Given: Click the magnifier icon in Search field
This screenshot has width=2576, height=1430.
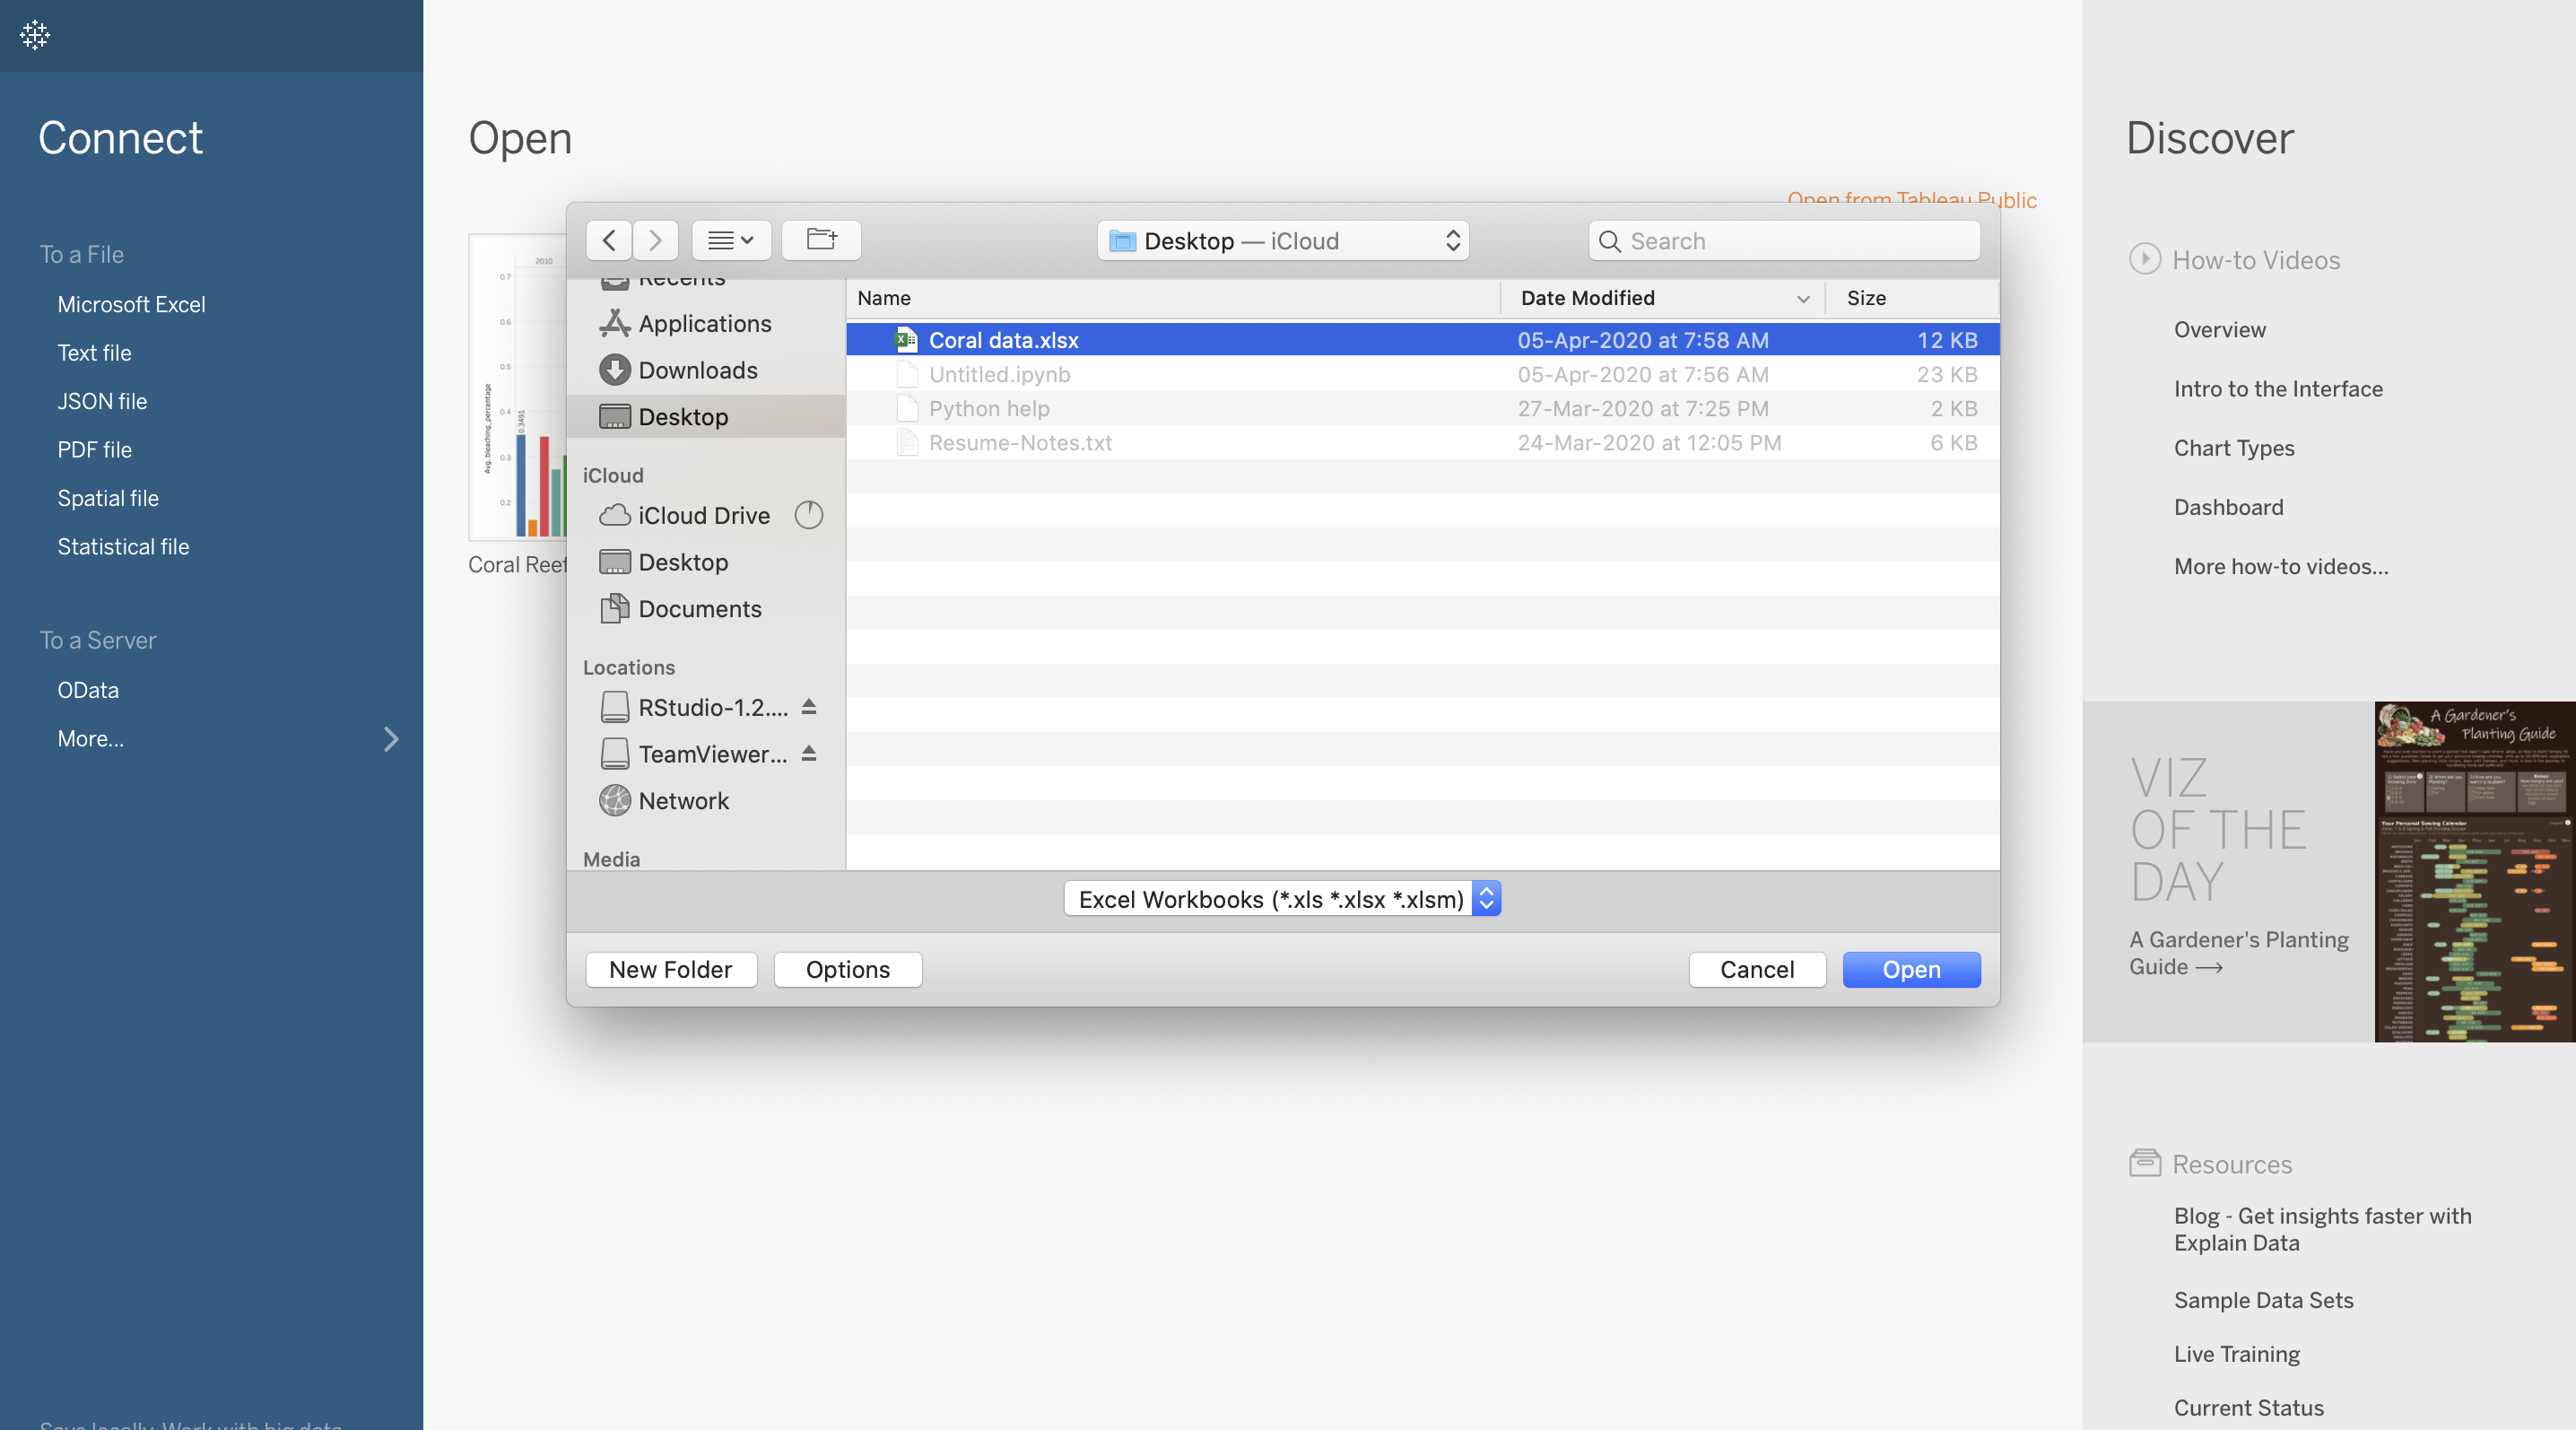Looking at the screenshot, I should [1609, 241].
